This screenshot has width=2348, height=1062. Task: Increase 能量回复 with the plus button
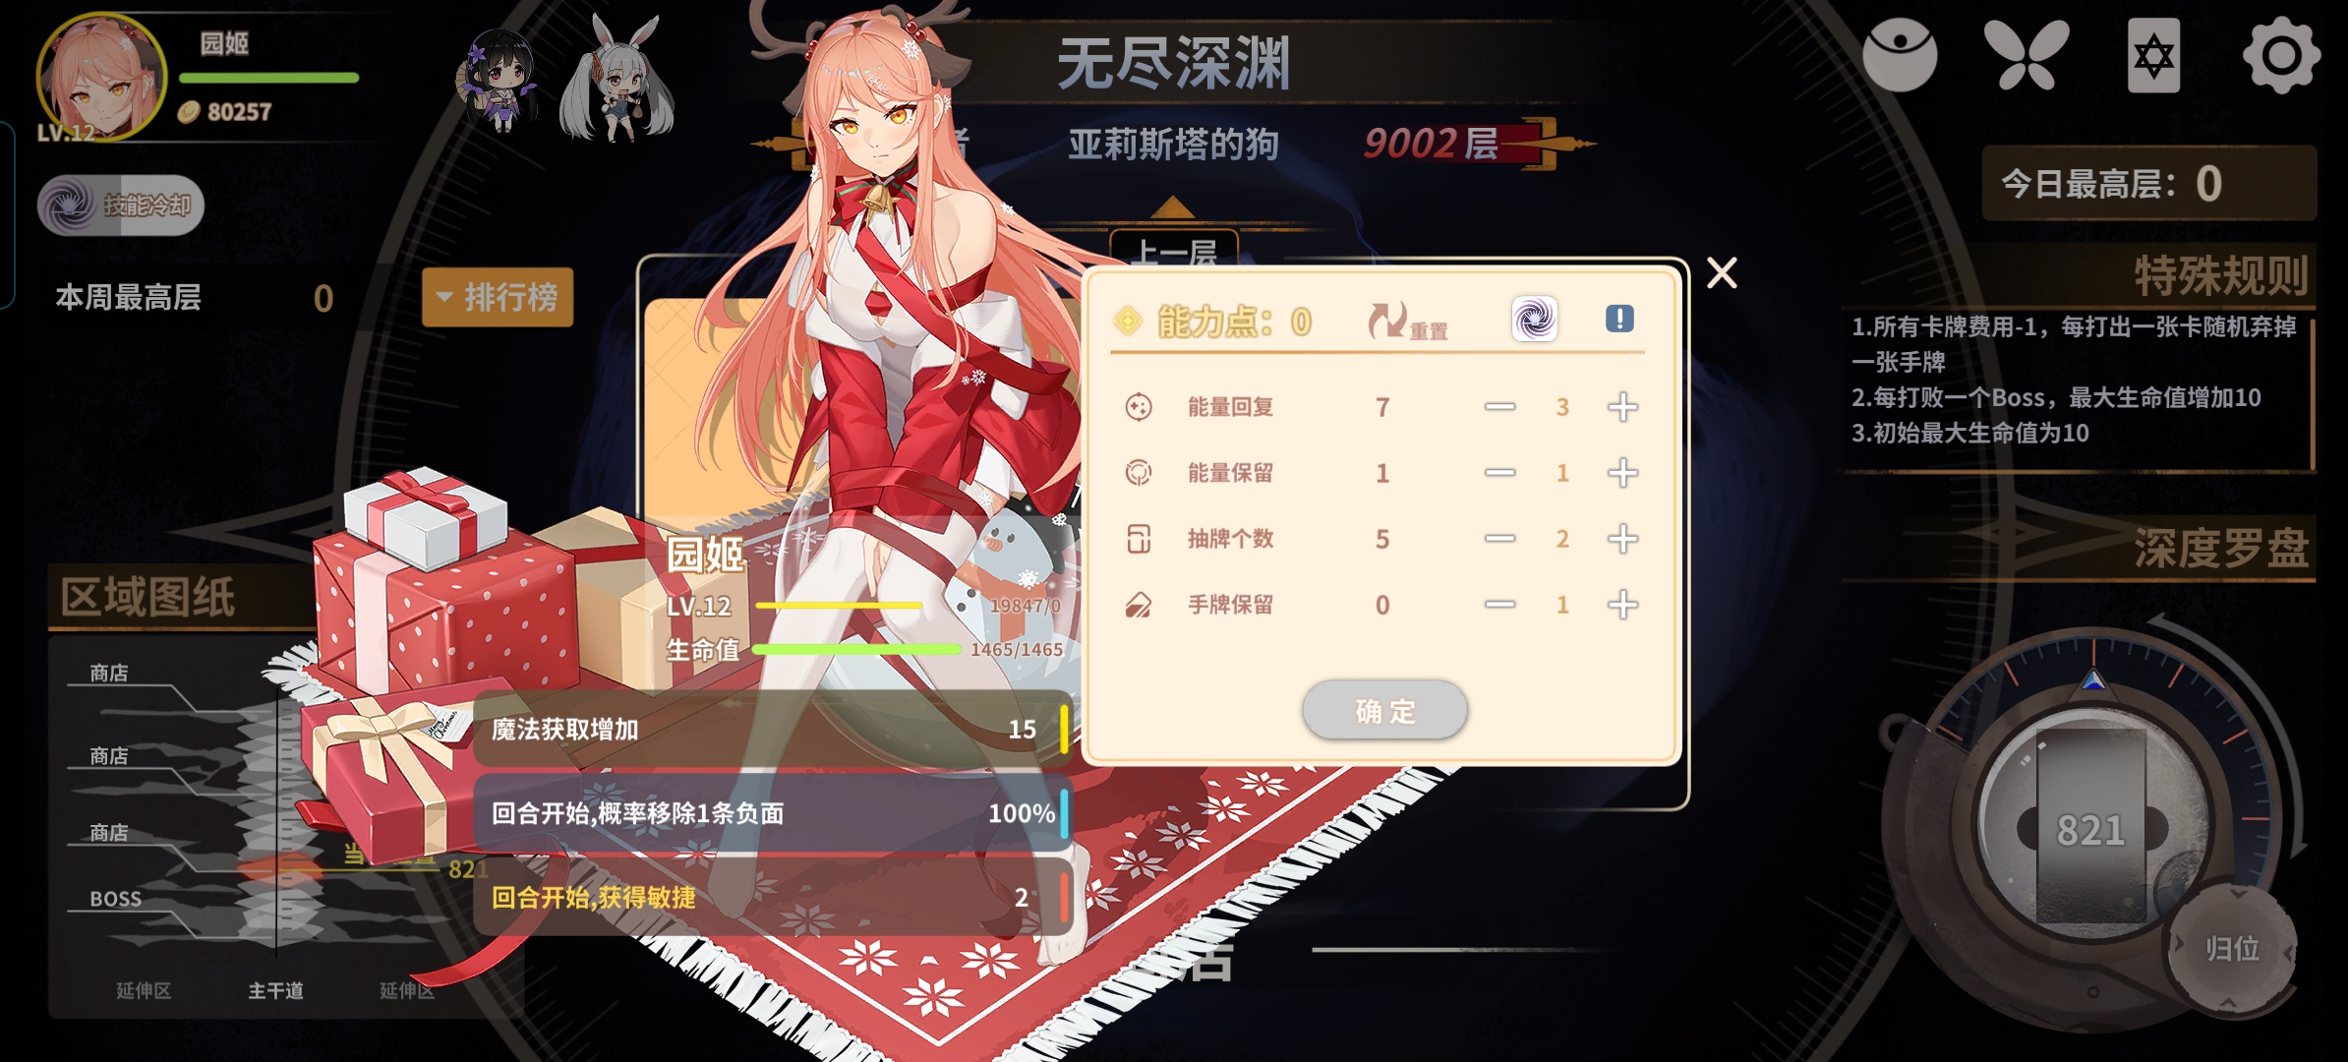(x=1622, y=407)
